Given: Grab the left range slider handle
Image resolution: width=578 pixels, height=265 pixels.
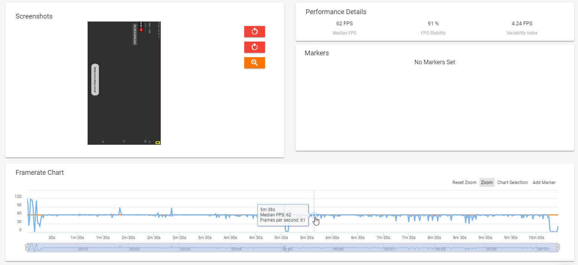Looking at the screenshot, I should [x=27, y=247].
